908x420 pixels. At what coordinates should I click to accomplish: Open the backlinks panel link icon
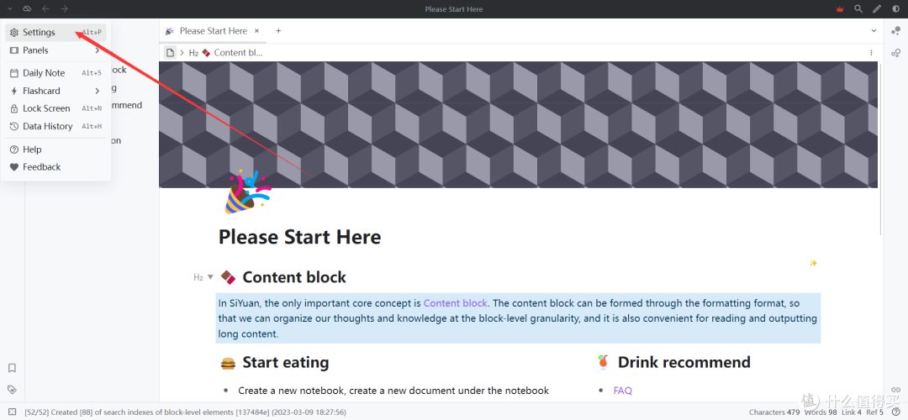[896, 389]
